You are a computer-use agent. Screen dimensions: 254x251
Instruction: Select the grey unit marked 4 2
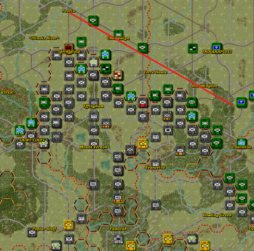pos(168,130)
